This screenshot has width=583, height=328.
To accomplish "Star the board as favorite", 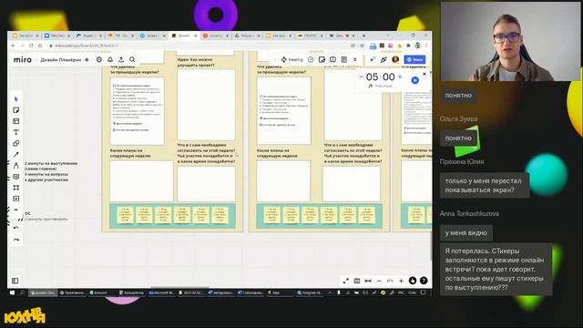I will tap(87, 59).
